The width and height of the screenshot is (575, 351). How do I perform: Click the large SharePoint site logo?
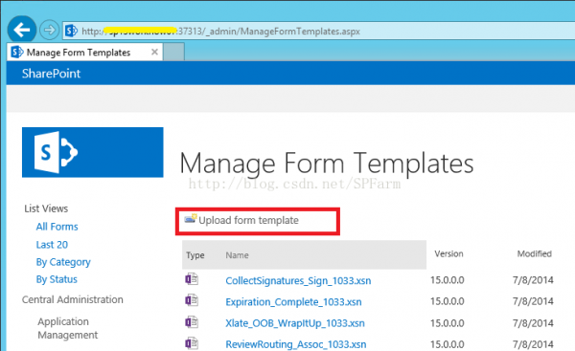pos(93,152)
